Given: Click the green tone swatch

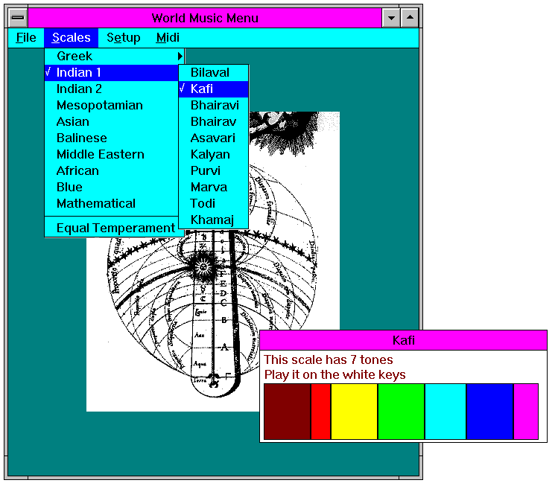Looking at the screenshot, I should pos(401,412).
